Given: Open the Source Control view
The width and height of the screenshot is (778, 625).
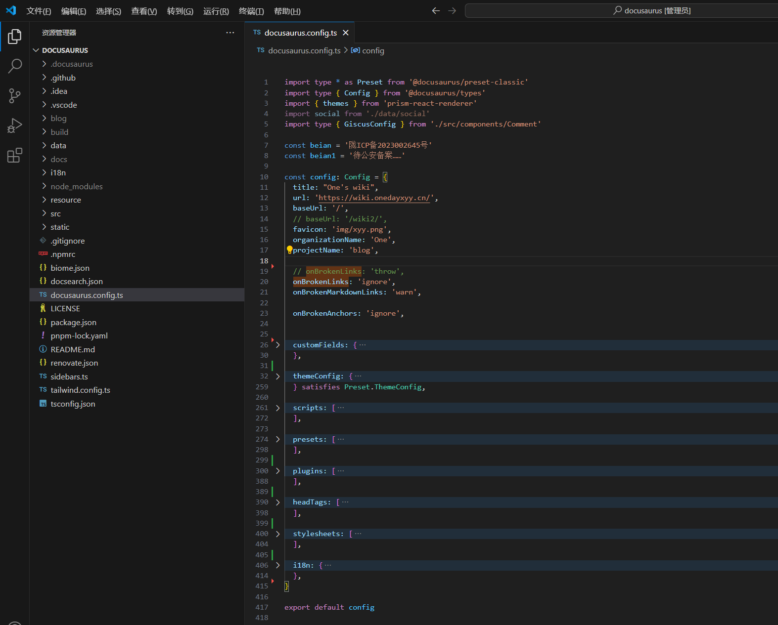Looking at the screenshot, I should [x=15, y=96].
